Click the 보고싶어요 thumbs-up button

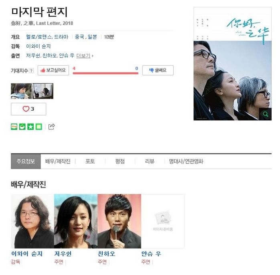pos(53,70)
